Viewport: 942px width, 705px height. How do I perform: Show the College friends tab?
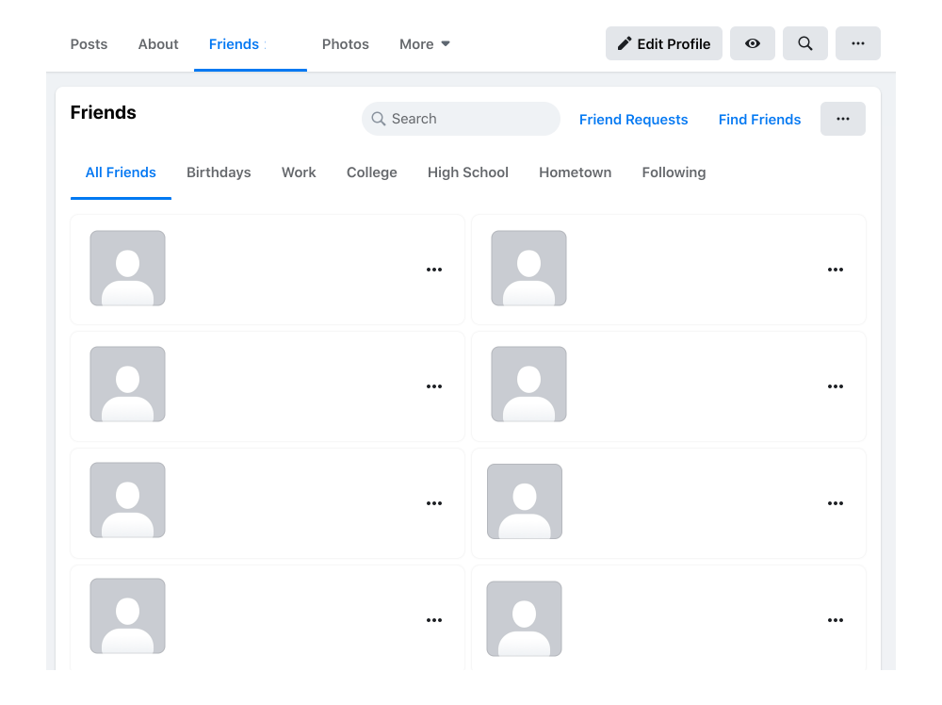coord(372,172)
